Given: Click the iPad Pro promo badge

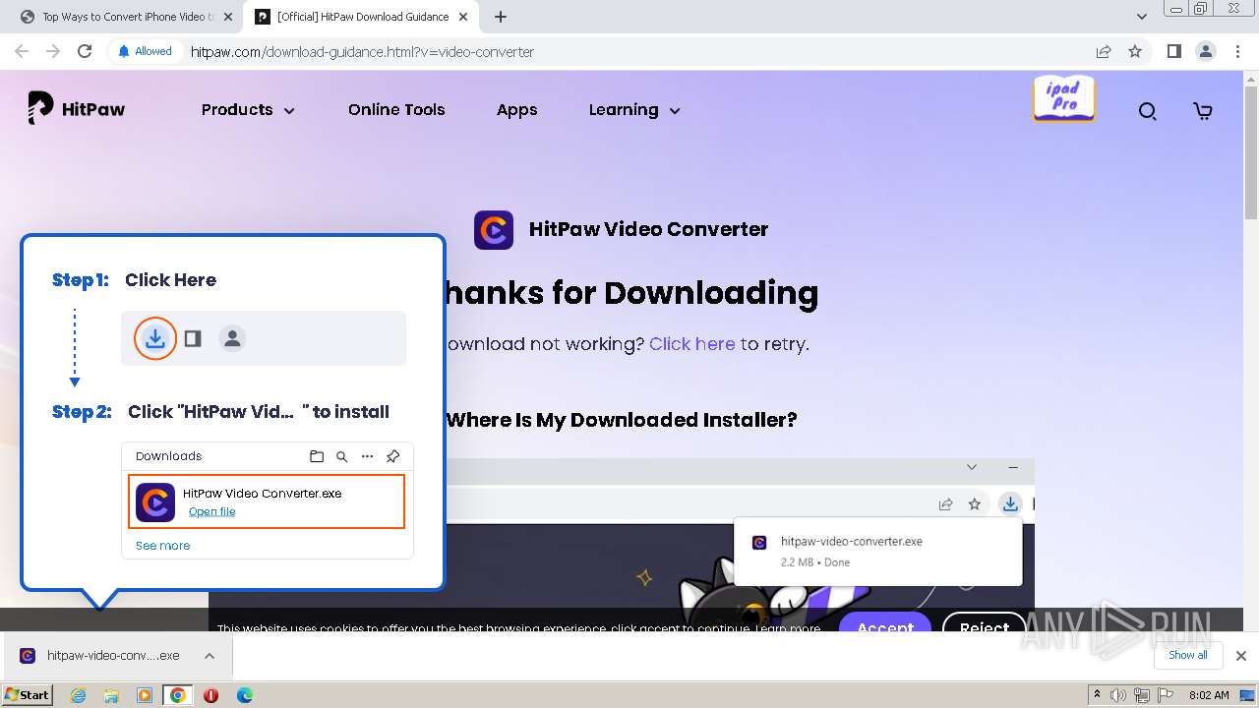Looking at the screenshot, I should (1063, 98).
